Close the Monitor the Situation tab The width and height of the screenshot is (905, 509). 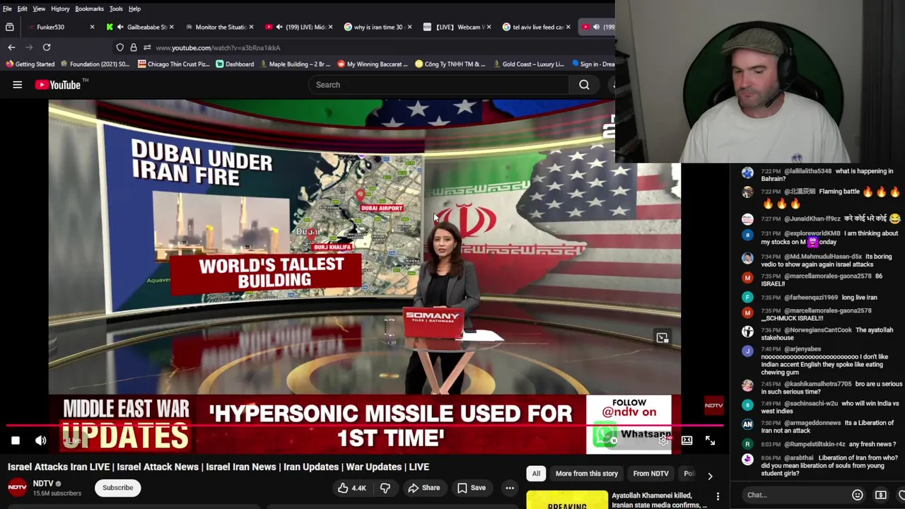click(x=250, y=27)
